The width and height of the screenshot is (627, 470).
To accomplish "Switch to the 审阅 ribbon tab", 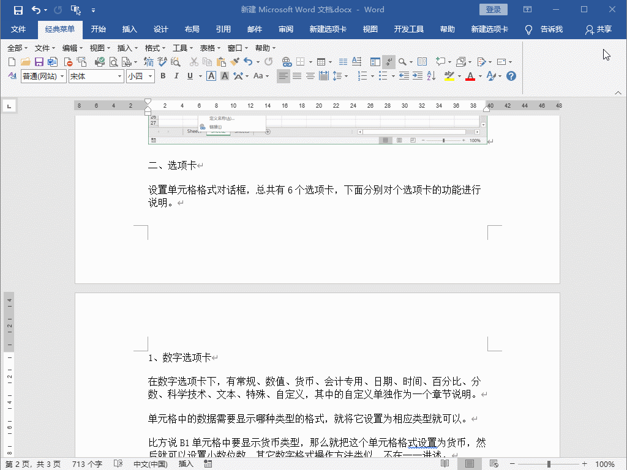I will [x=286, y=29].
